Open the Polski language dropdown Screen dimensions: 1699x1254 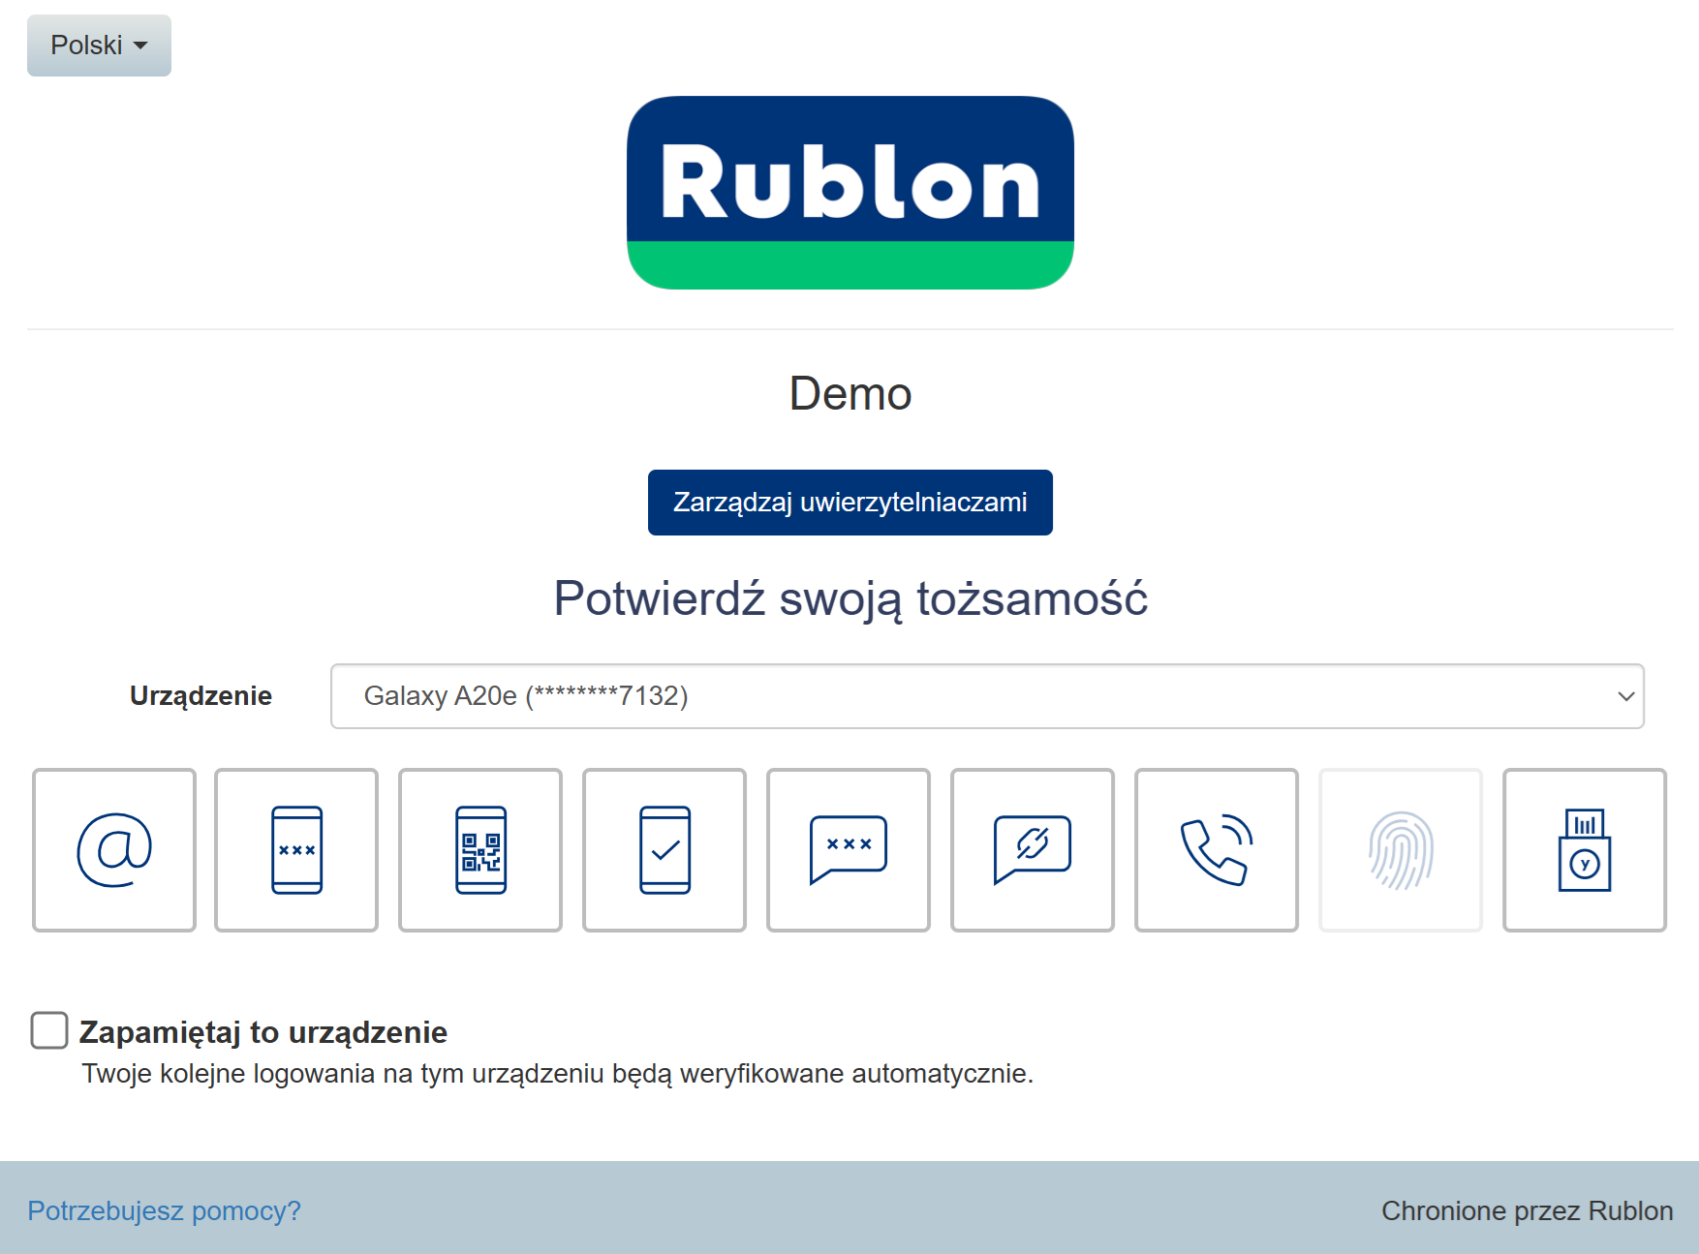tap(99, 46)
